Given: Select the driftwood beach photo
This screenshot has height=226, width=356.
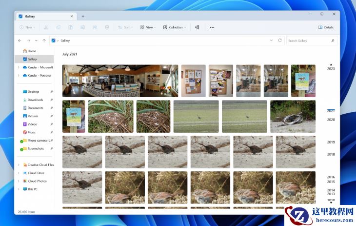Looking at the screenshot, I should [x=293, y=116].
